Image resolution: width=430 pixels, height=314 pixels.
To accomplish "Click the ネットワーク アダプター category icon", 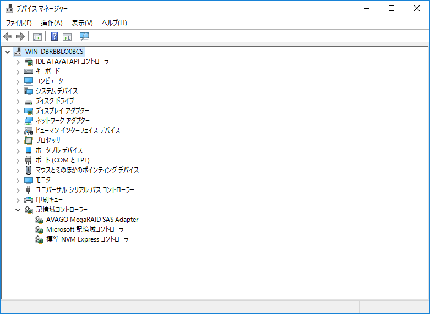I will (x=29, y=121).
